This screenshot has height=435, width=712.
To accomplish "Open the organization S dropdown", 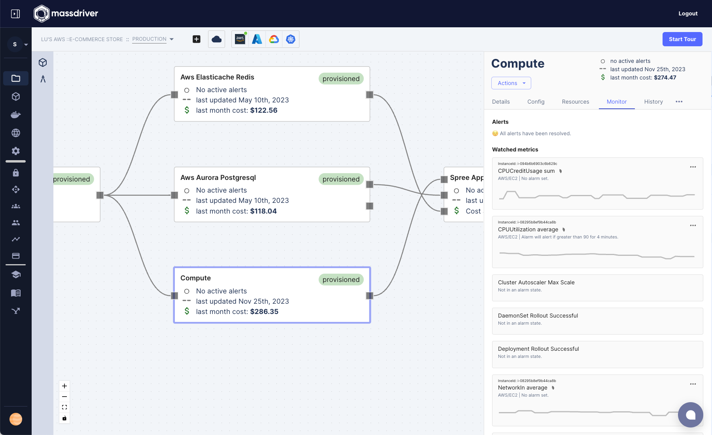I will (18, 44).
